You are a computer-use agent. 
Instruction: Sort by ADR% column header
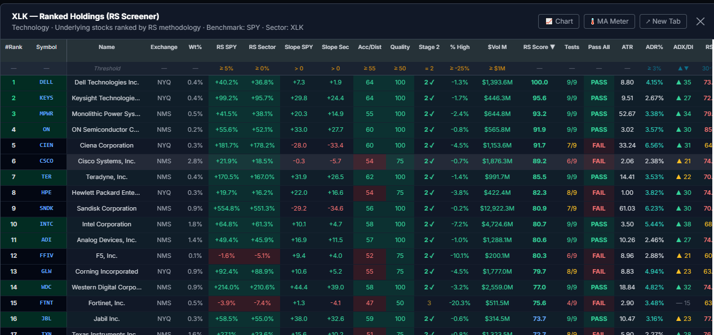pos(654,47)
